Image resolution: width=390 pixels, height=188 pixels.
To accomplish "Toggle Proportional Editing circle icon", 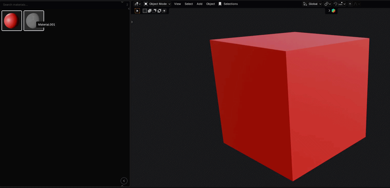I will [350, 4].
